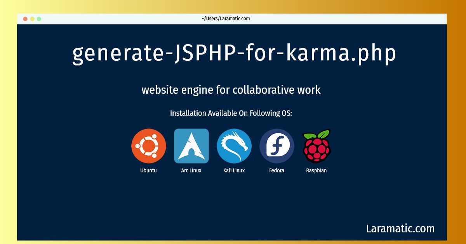Click the yellow minimize window dot
The width and height of the screenshot is (466, 244).
click(x=32, y=19)
